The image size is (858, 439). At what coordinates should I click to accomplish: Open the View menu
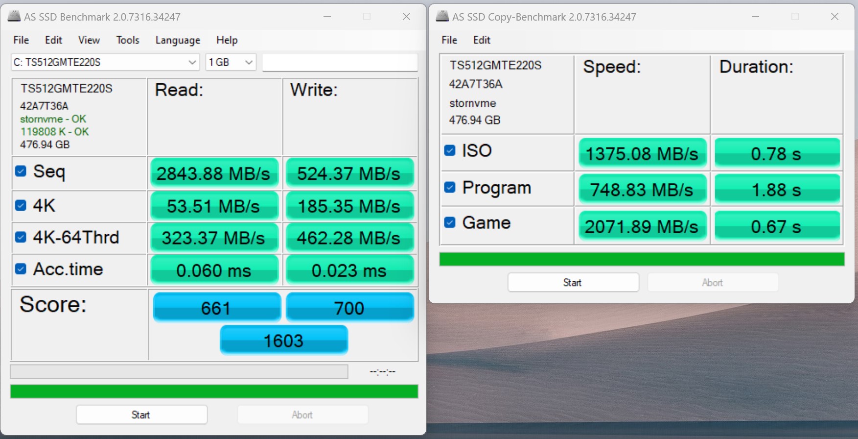coord(89,40)
